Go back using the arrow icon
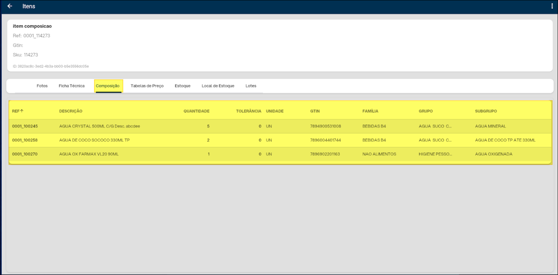This screenshot has height=275, width=558. click(10, 6)
